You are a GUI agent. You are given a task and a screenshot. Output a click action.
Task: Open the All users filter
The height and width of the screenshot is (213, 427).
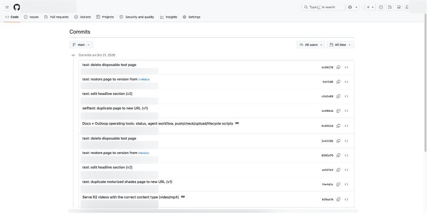pos(311,45)
